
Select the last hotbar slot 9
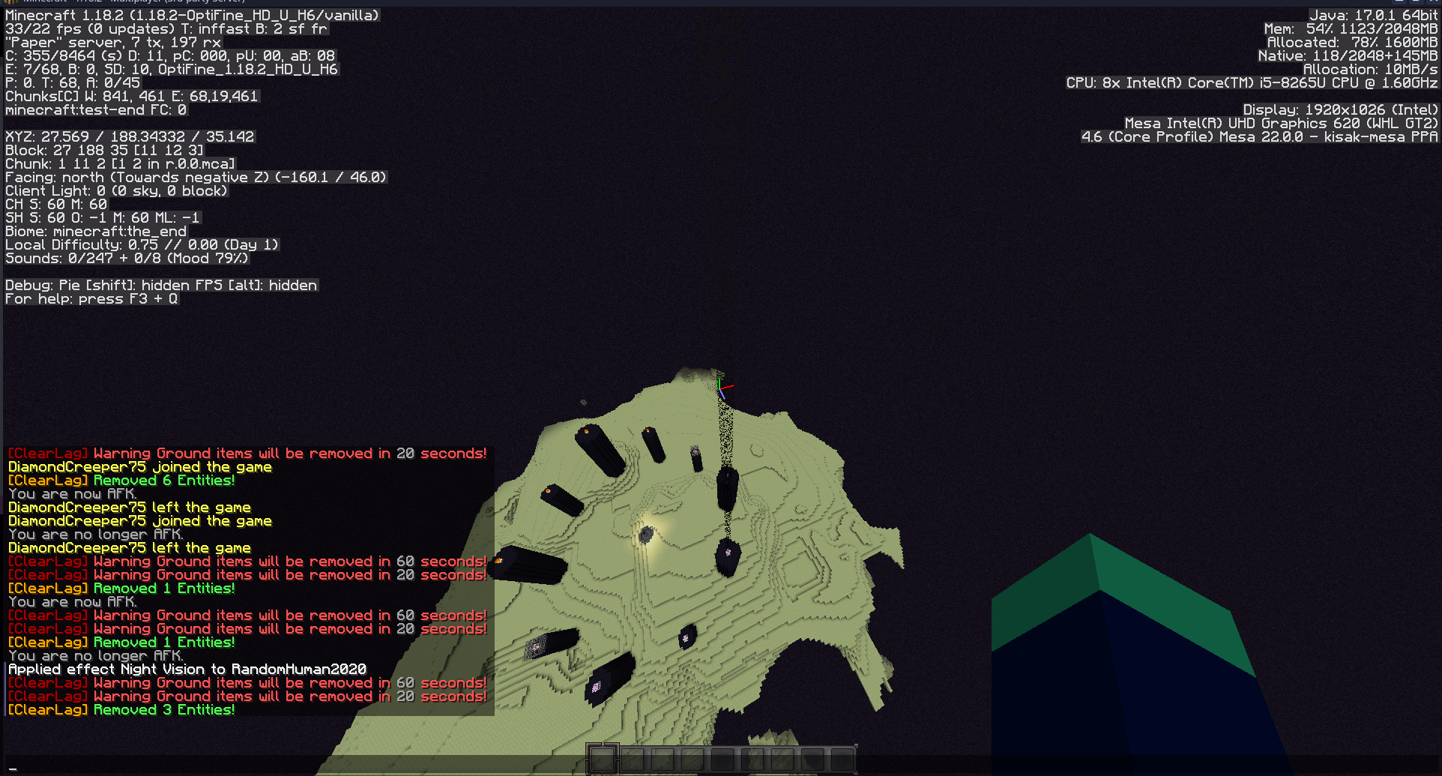click(842, 760)
